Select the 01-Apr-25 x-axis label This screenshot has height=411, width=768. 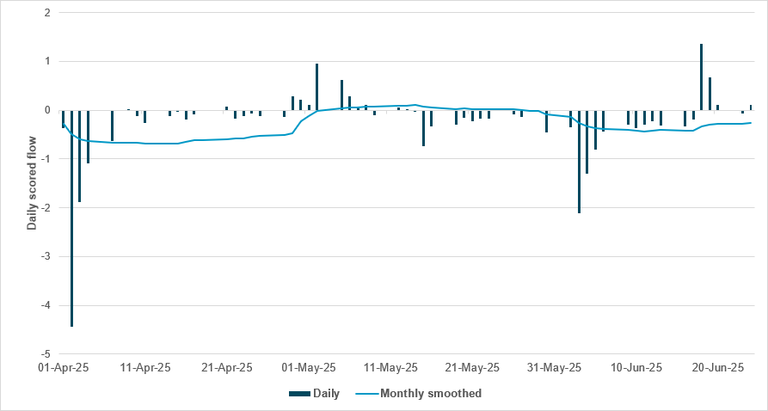click(x=64, y=368)
